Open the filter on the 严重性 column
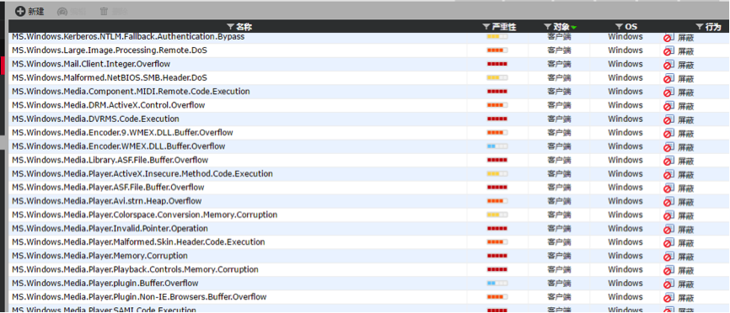Image resolution: width=730 pixels, height=313 pixels. click(486, 27)
